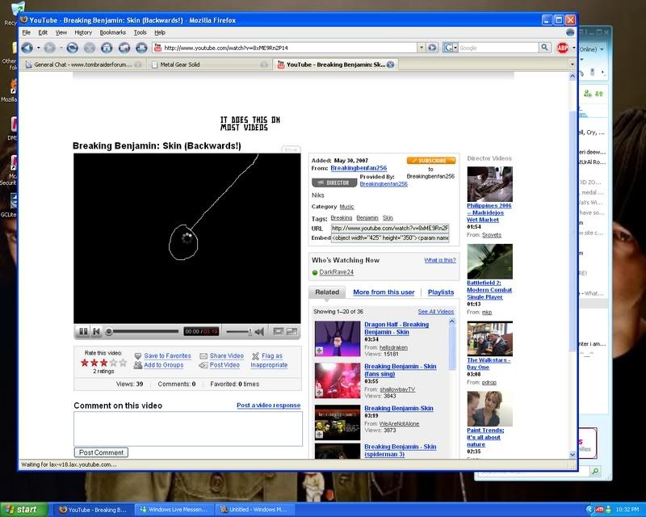Open Adblock Plus dropdown arrow
Screen dimensions: 646x517
[x=573, y=48]
